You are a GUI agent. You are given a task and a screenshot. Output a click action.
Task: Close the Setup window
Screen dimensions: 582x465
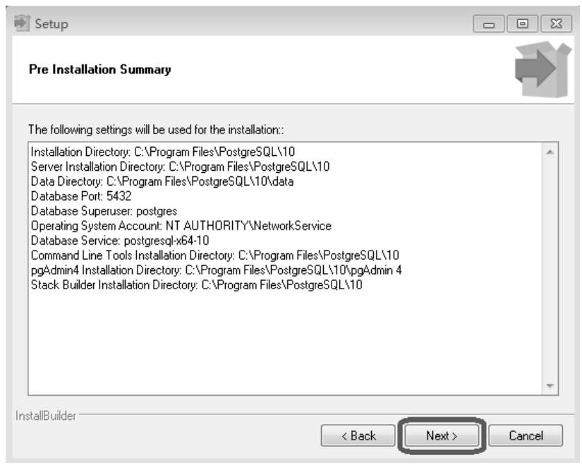556,24
